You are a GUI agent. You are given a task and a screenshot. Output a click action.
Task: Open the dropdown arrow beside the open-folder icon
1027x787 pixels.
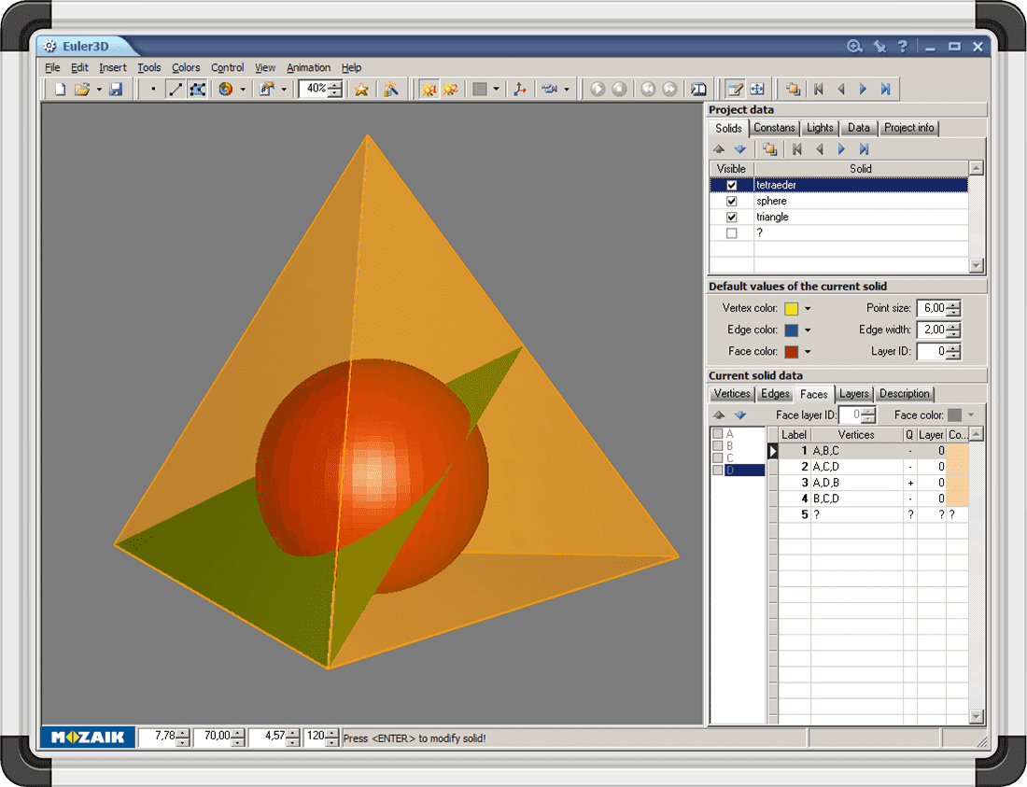click(x=99, y=90)
